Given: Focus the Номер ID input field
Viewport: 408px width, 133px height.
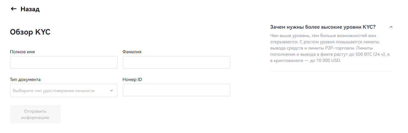Looking at the screenshot, I should point(176,90).
